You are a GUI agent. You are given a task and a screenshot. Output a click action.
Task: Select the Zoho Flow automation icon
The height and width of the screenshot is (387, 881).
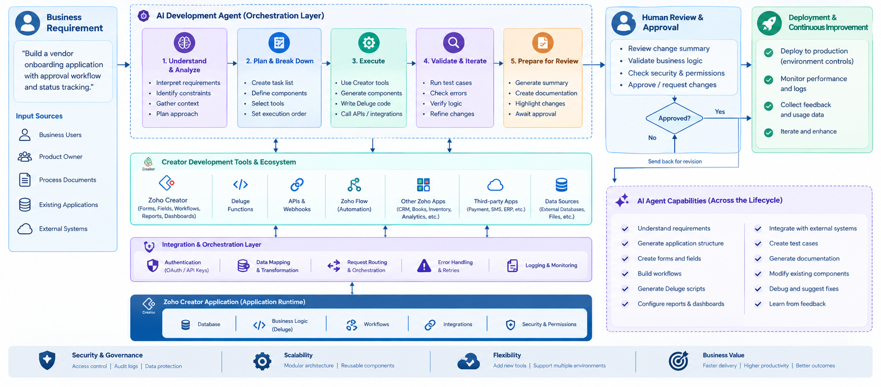pyautogui.click(x=354, y=185)
